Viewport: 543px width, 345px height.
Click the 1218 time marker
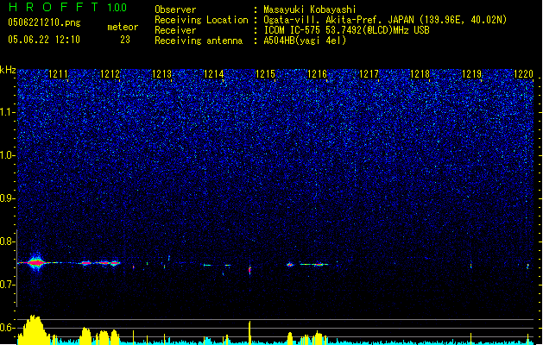[420, 74]
